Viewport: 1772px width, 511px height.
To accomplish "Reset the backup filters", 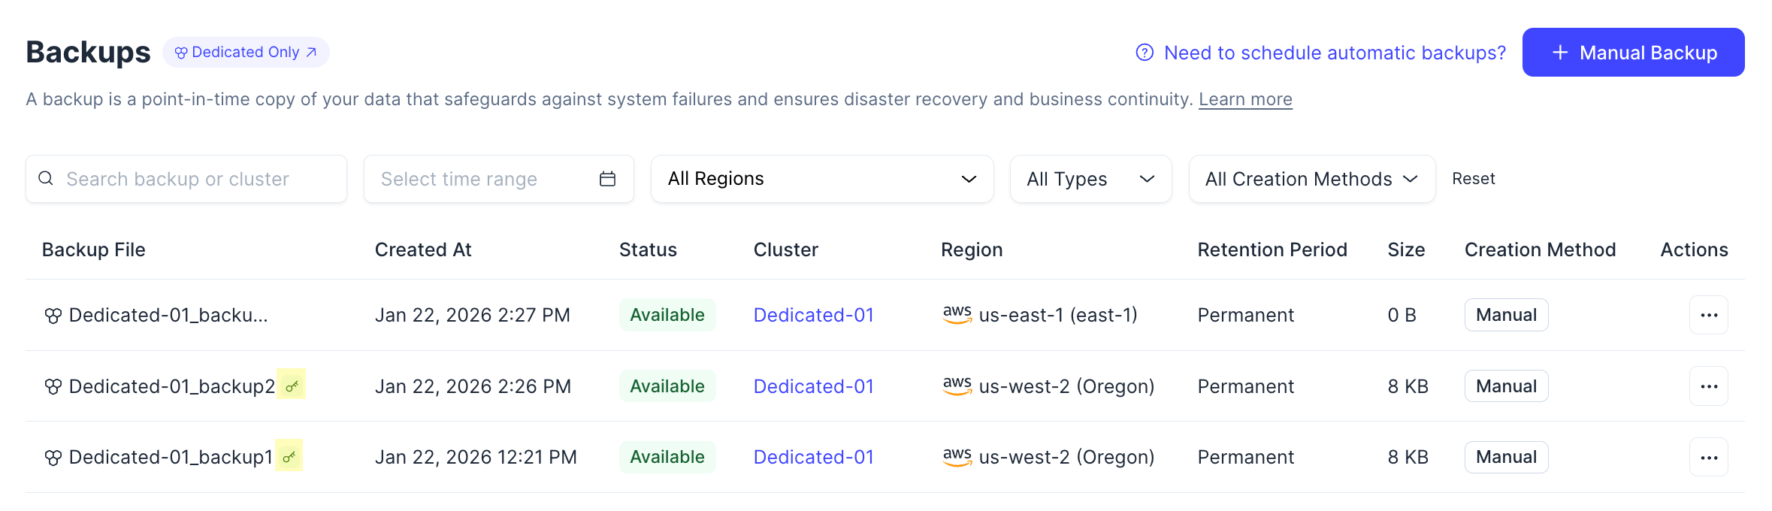I will (x=1473, y=179).
